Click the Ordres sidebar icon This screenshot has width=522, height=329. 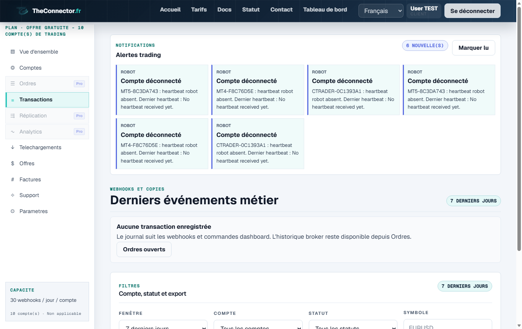click(13, 83)
